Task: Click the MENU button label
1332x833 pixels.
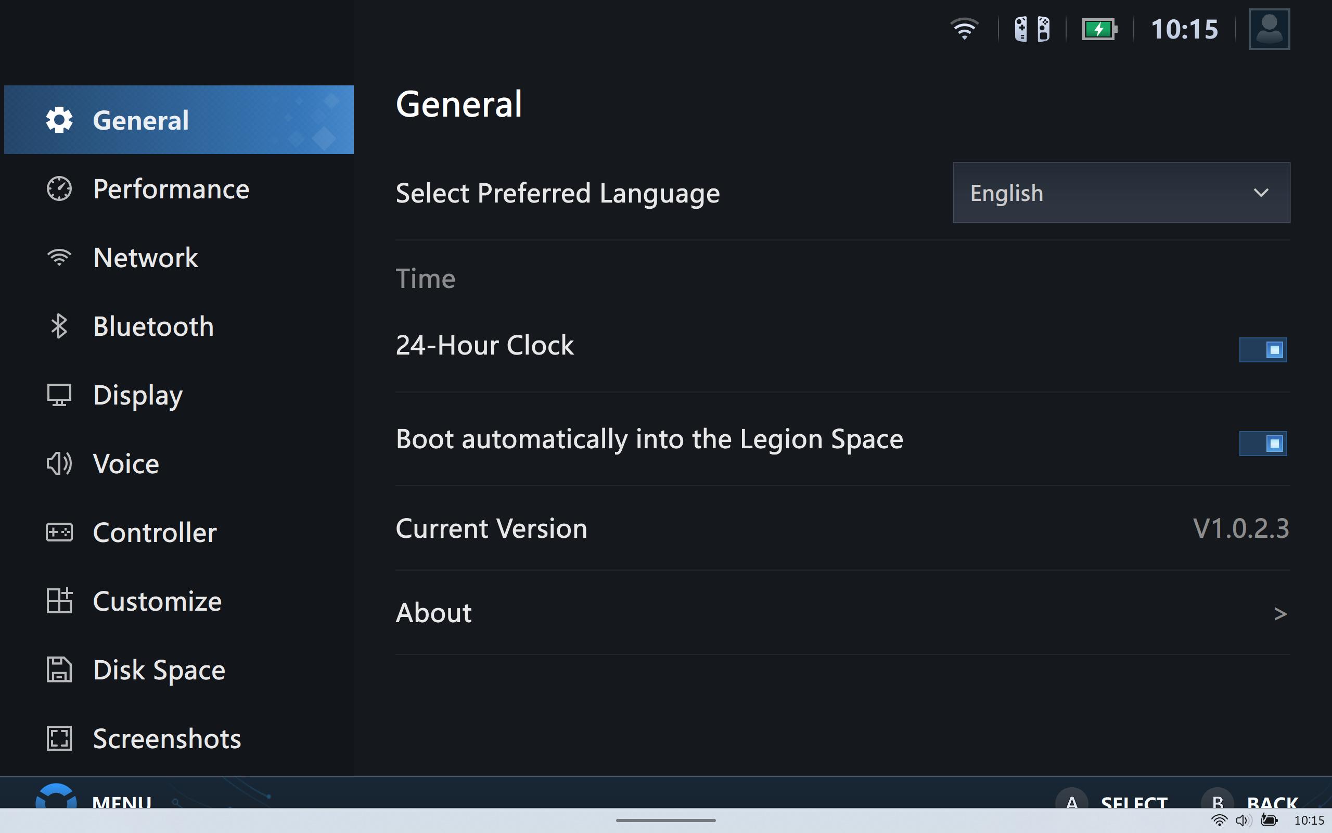Action: (x=122, y=802)
